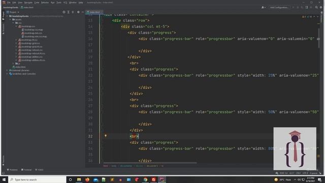This screenshot has height=183, width=325.
Task: Click the weather widget in taskbar
Action: coord(283,179)
